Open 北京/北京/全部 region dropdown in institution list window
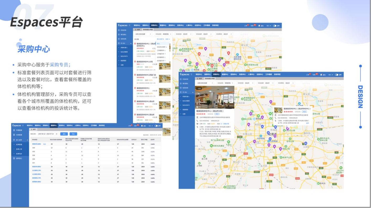The image size is (371, 208). (x=143, y=34)
